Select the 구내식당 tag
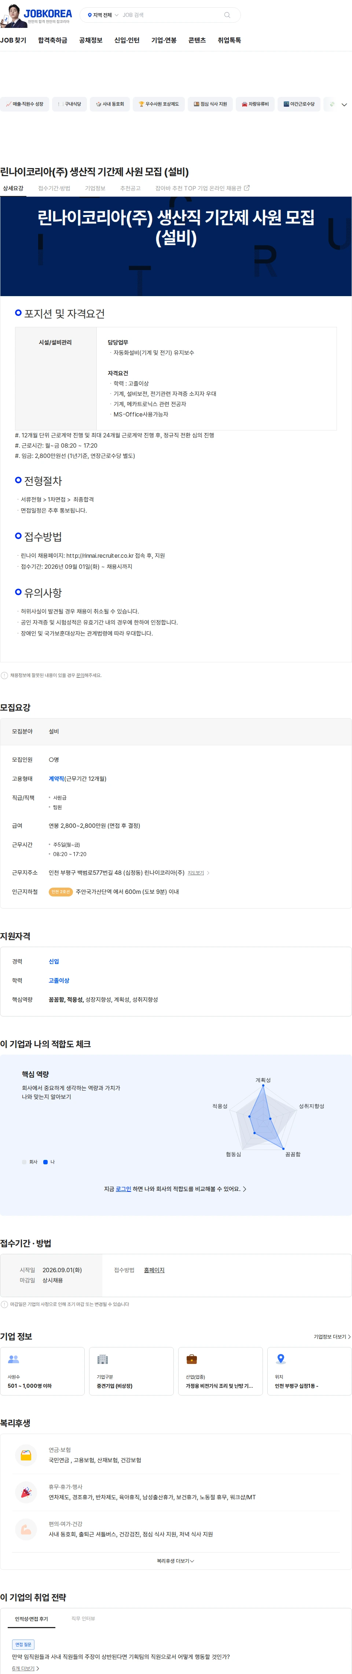Screen dimensions: 352x1674 pyautogui.click(x=69, y=104)
